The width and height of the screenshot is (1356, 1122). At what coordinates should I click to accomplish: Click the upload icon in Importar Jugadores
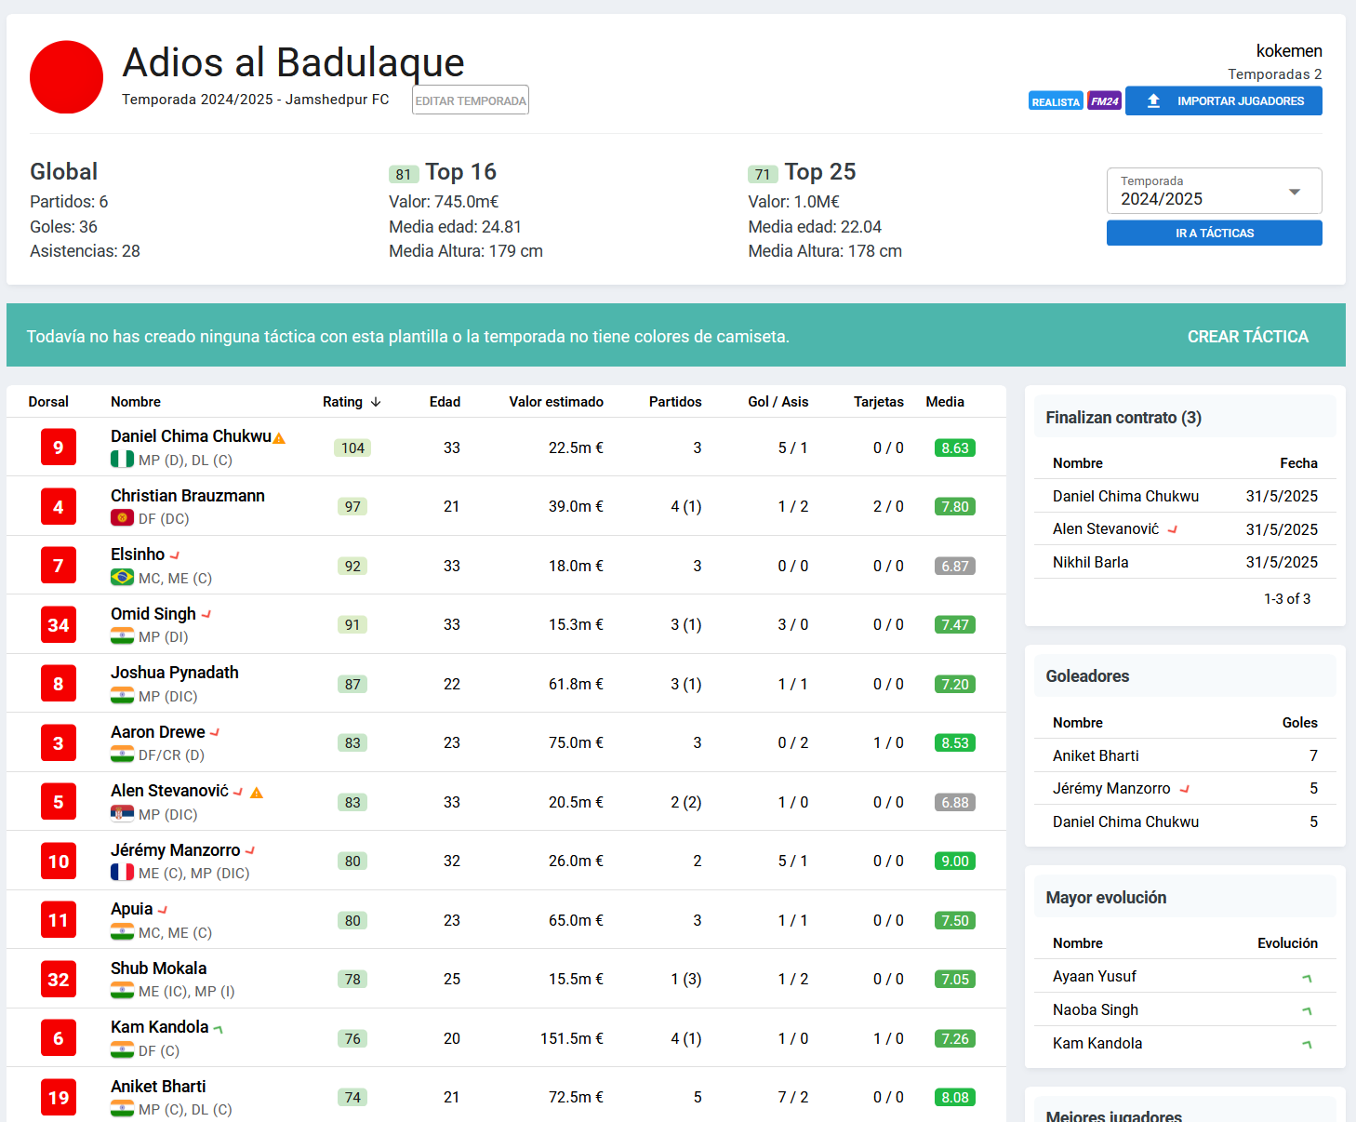click(1153, 100)
